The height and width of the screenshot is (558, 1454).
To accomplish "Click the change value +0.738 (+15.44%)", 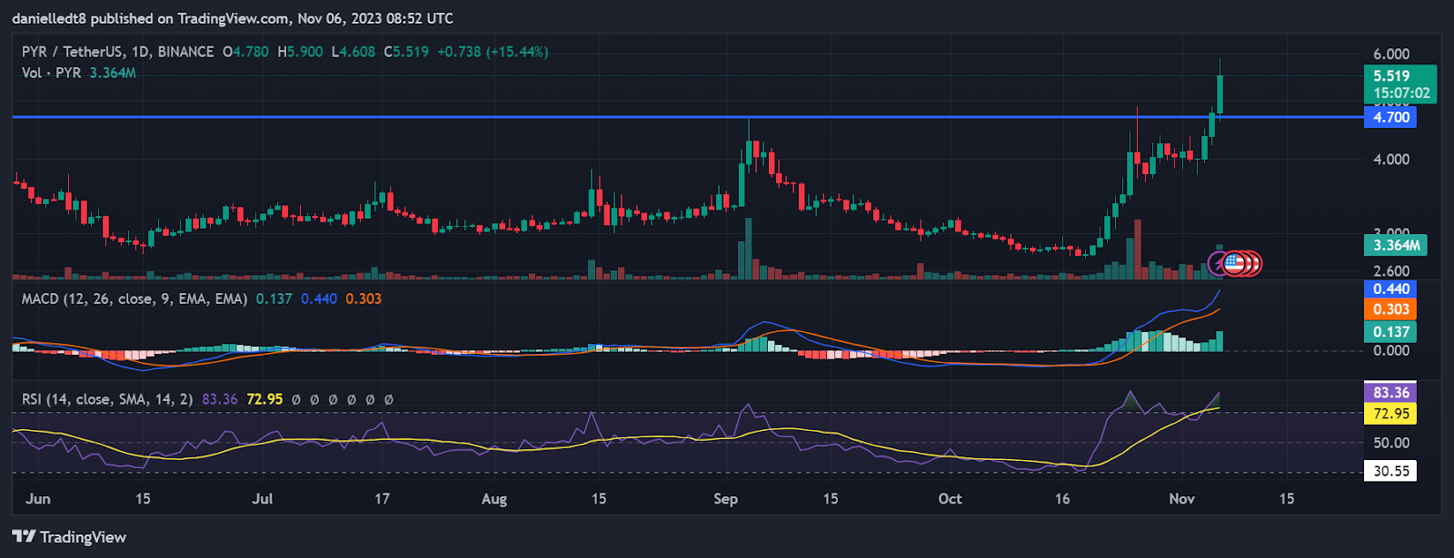I will (493, 52).
